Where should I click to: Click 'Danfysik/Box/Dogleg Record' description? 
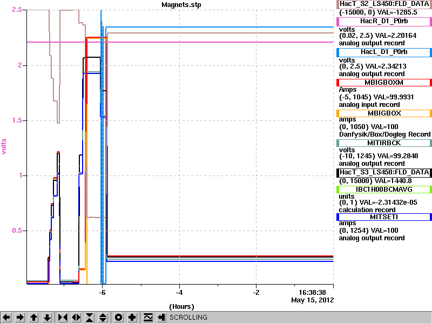(x=385, y=134)
